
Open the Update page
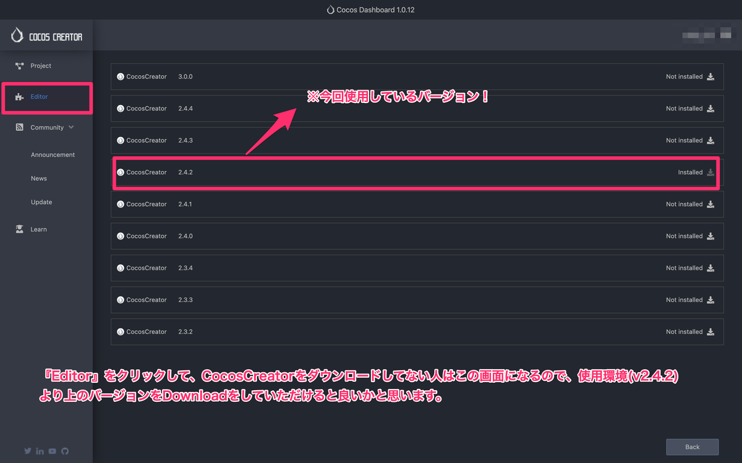pyautogui.click(x=41, y=202)
